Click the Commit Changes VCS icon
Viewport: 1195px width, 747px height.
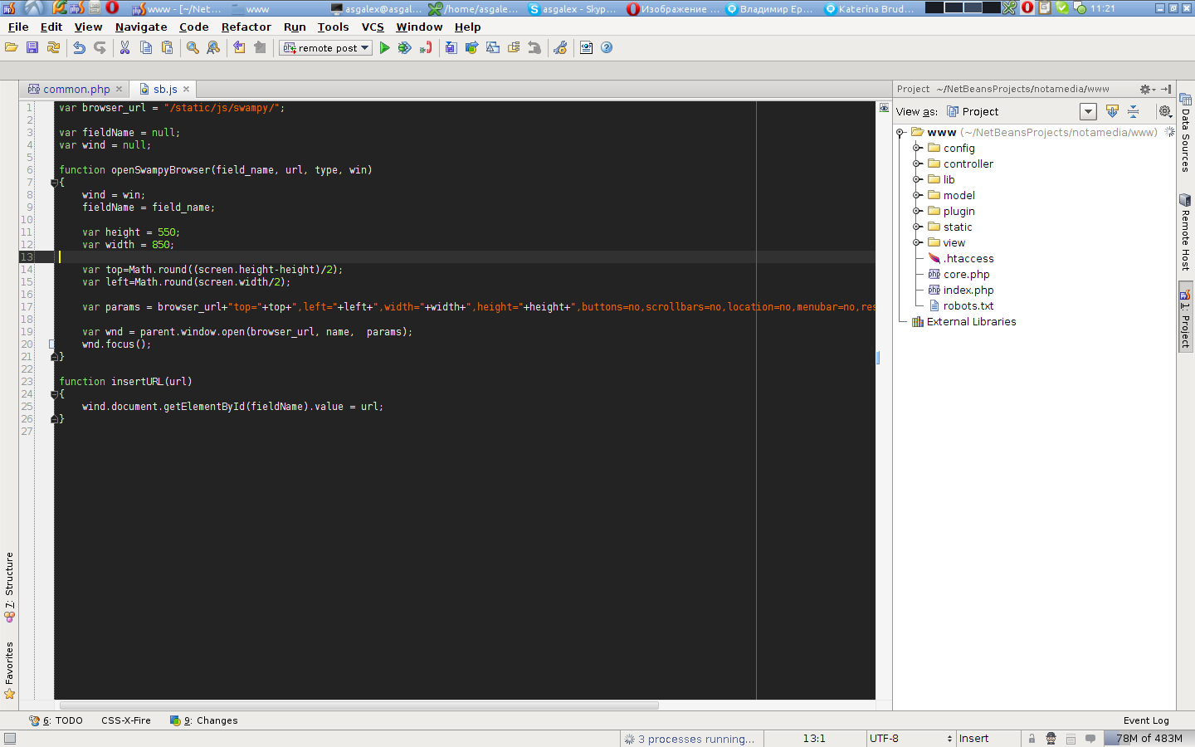point(471,48)
